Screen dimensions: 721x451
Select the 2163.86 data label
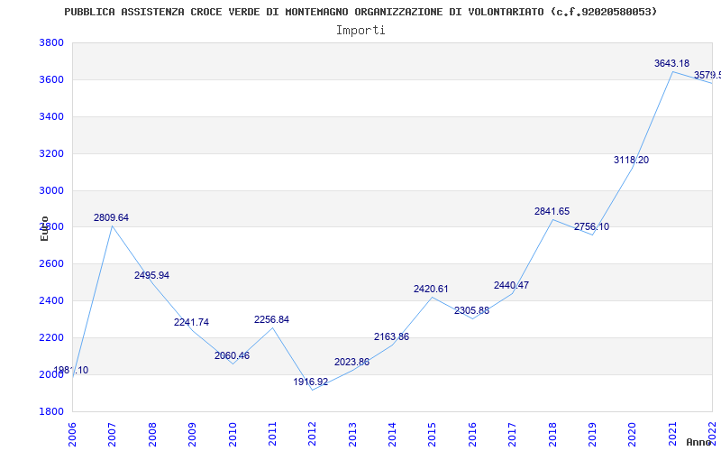pyautogui.click(x=391, y=336)
